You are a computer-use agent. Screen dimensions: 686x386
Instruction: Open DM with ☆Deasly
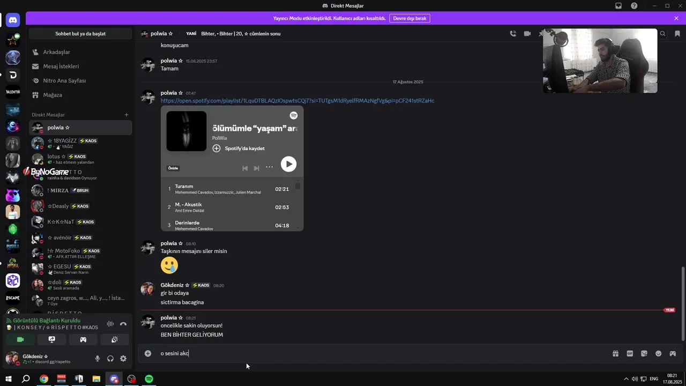80,206
